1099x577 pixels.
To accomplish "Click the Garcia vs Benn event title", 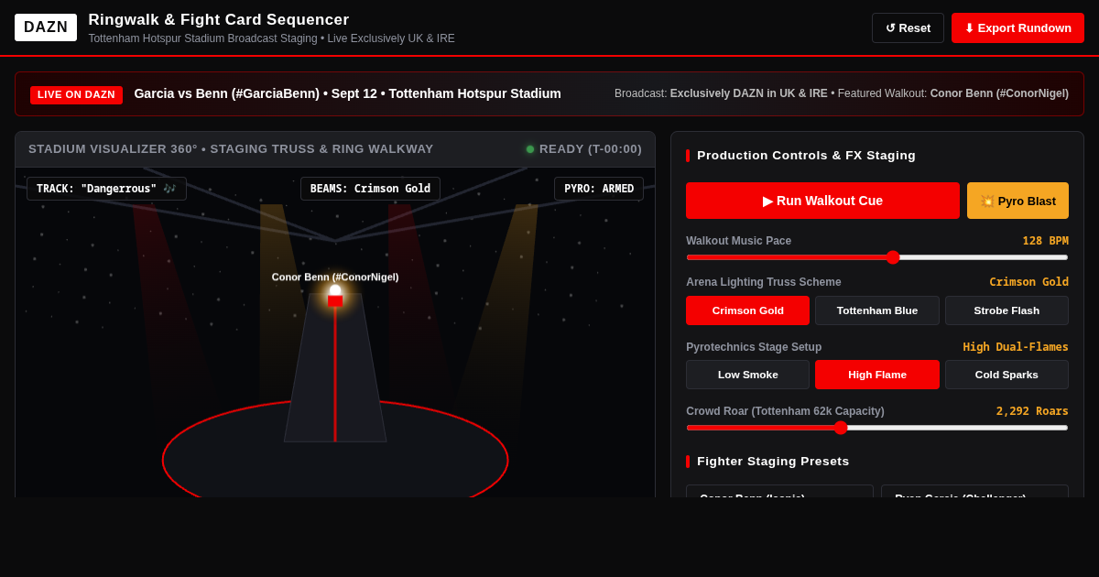I will click(x=347, y=93).
